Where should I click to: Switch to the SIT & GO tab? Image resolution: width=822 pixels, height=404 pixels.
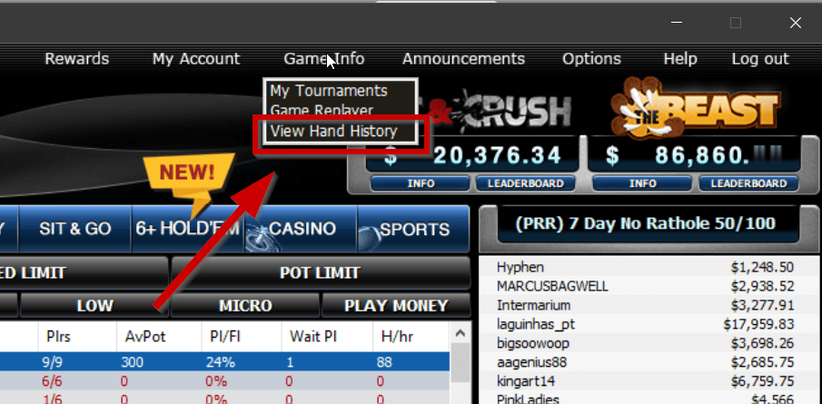tap(75, 229)
